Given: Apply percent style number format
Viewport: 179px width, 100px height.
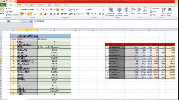Looking at the screenshot, I should tap(92, 14).
